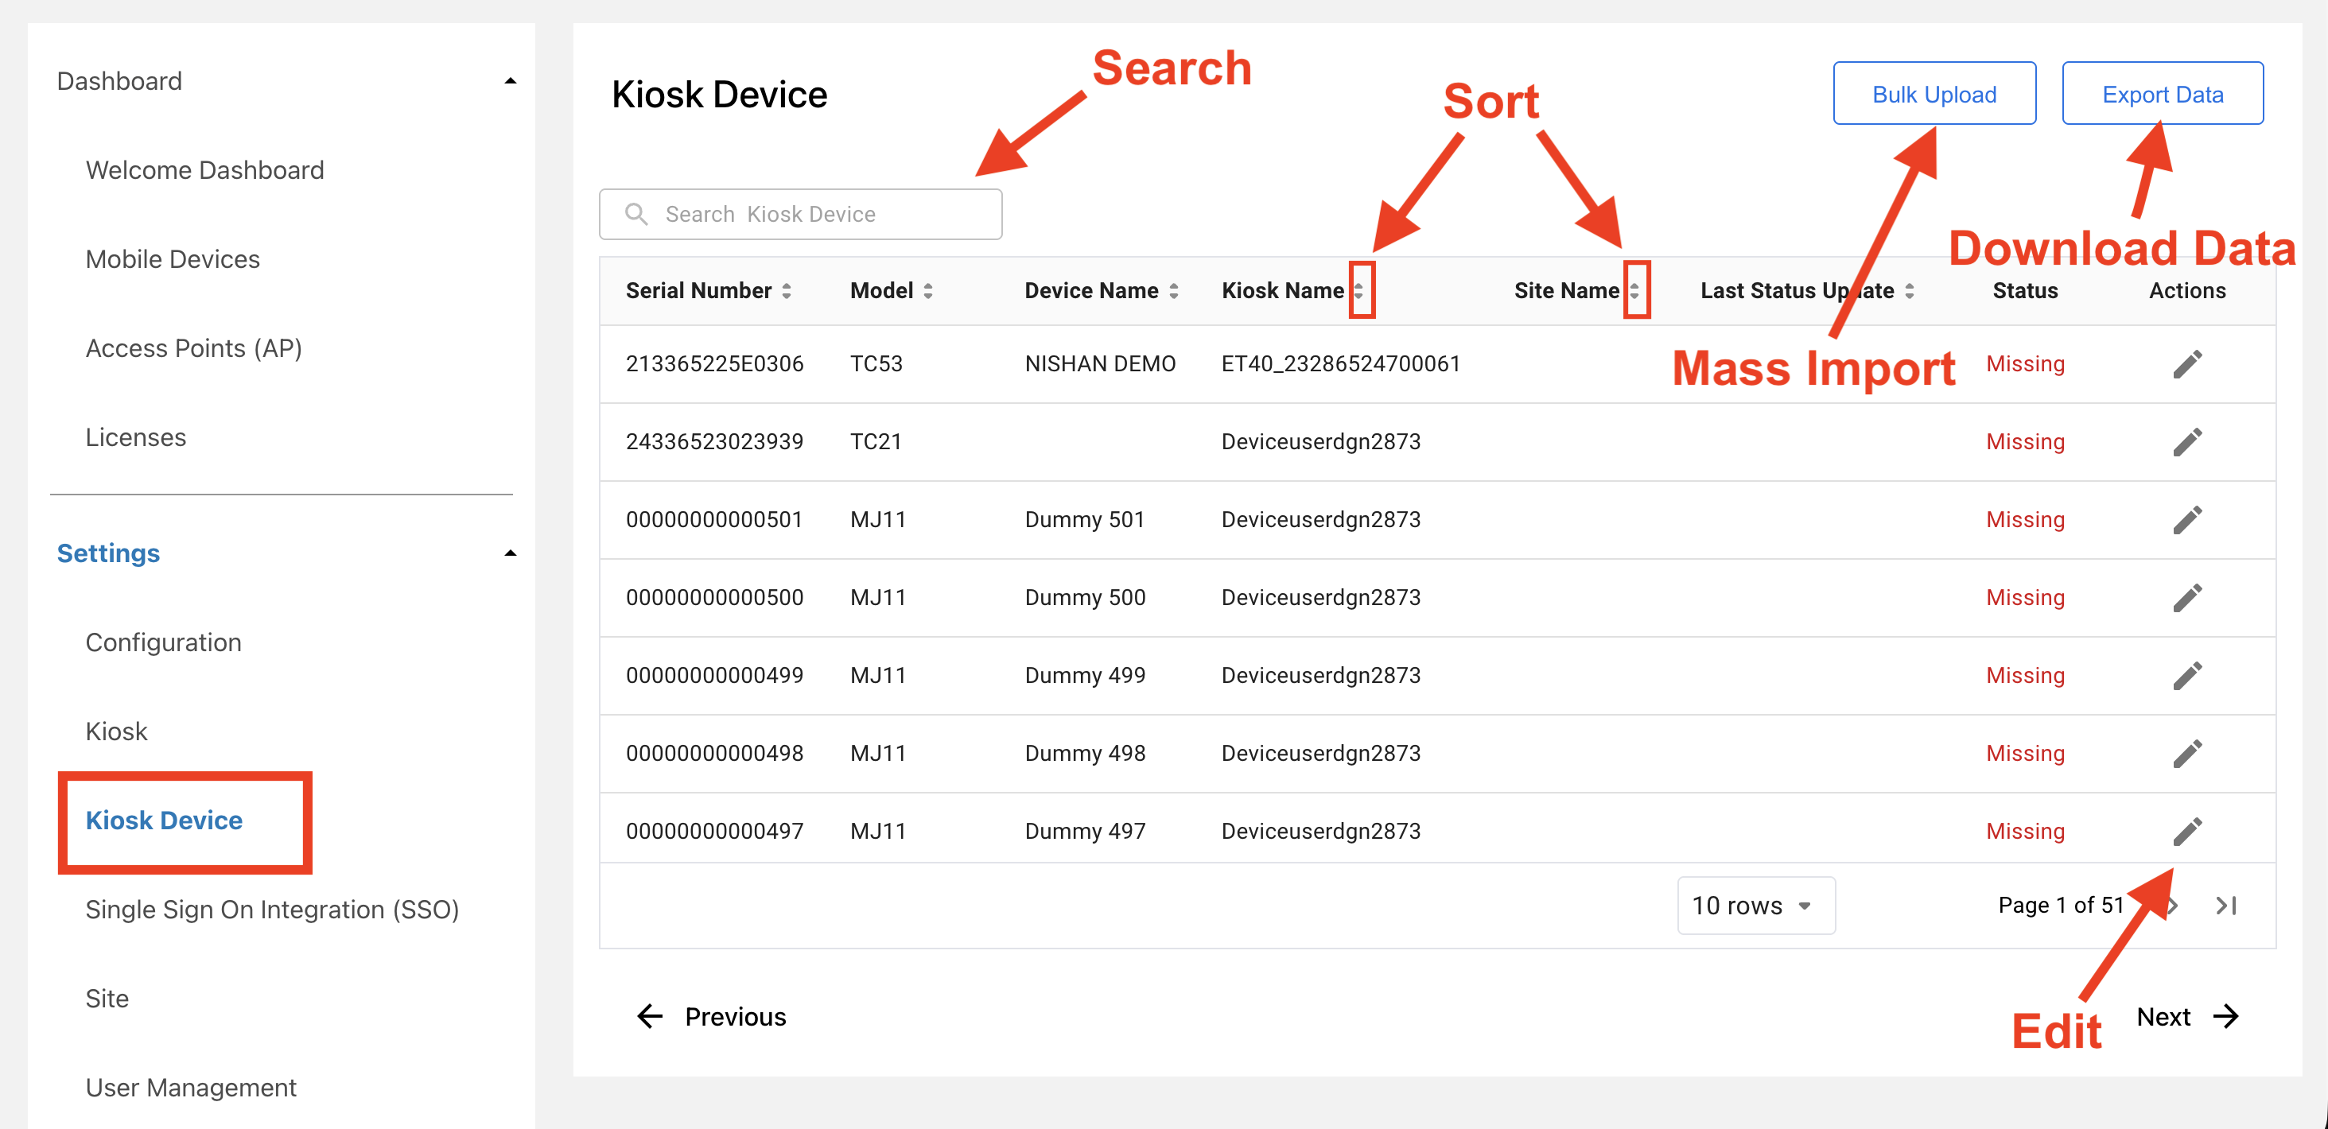2328x1129 pixels.
Task: Sort by Model column arrows
Action: 928,291
